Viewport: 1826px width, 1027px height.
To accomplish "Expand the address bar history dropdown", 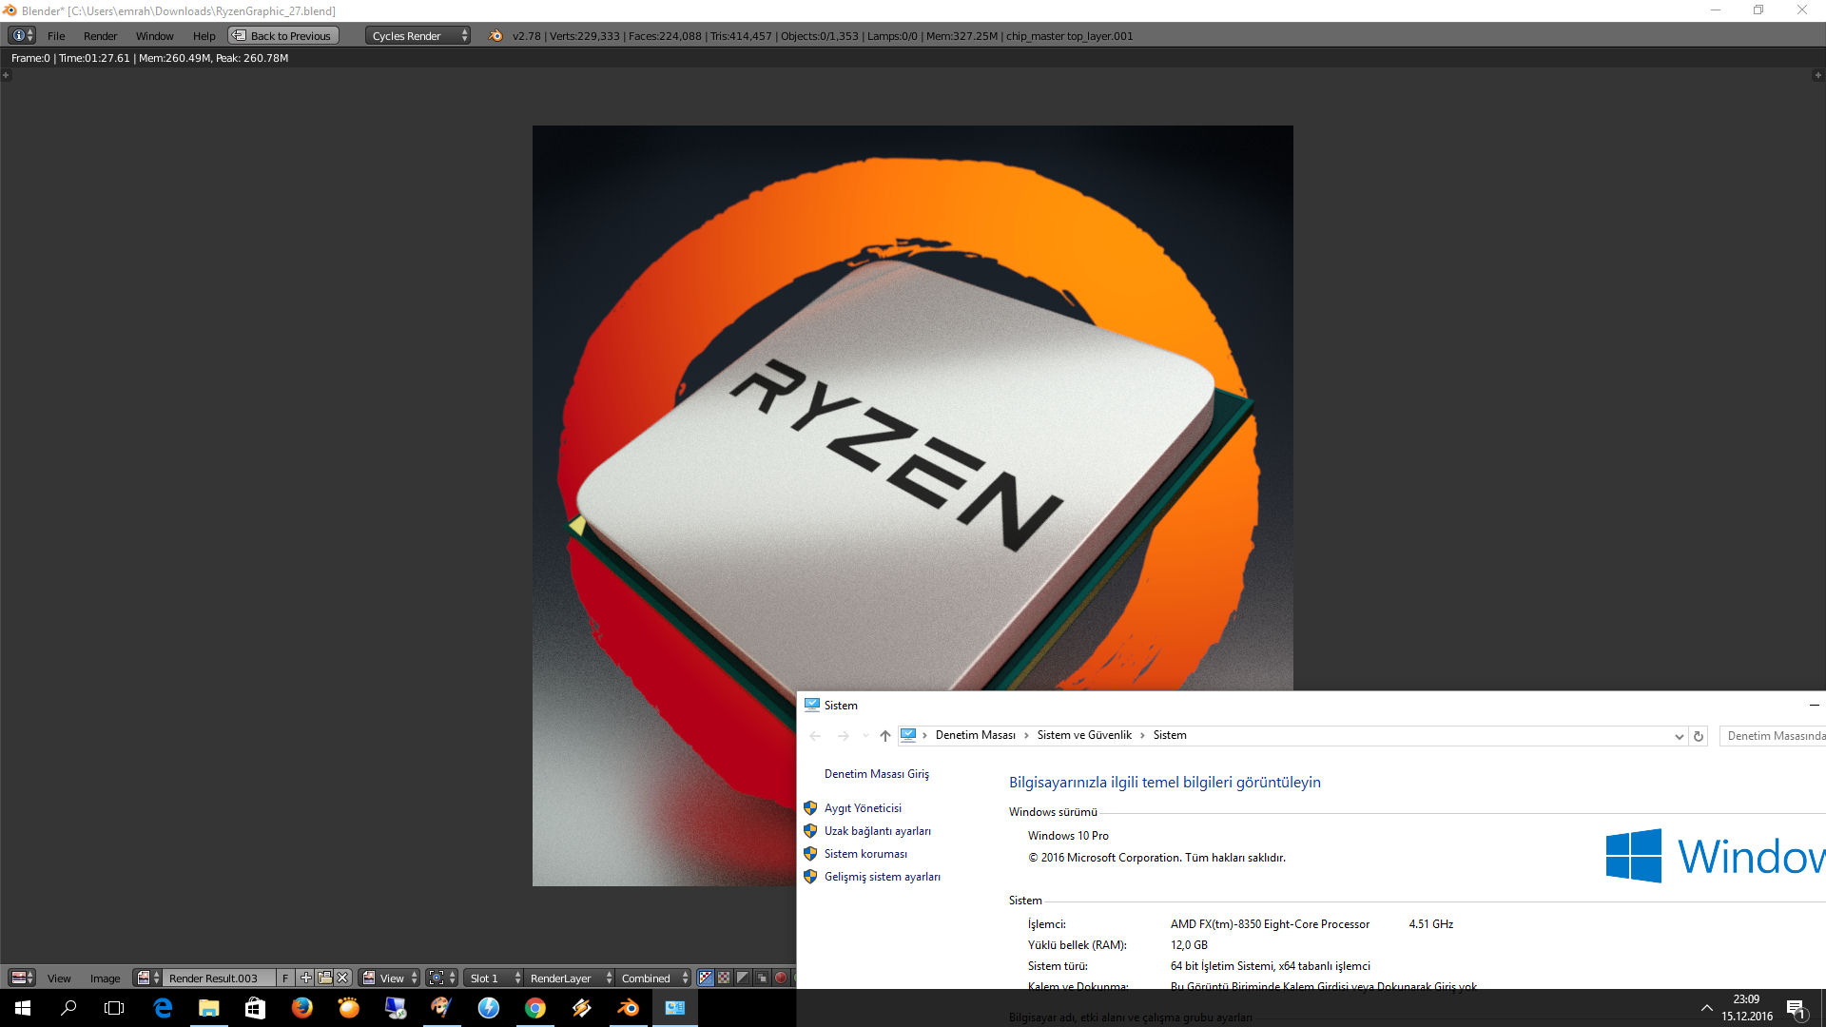I will (x=1679, y=736).
